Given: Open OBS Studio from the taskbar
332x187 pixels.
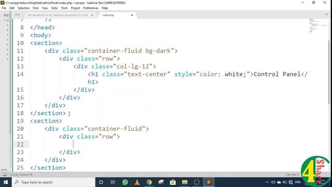Looking at the screenshot, I should click(x=197, y=182).
